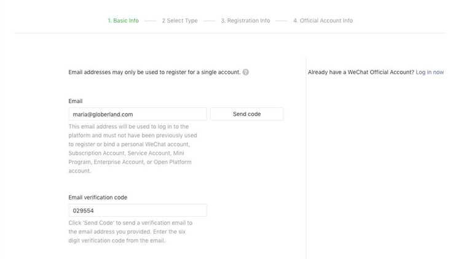Click the maria@globerland.com text in the field
The height and width of the screenshot is (259, 461).
(103, 114)
